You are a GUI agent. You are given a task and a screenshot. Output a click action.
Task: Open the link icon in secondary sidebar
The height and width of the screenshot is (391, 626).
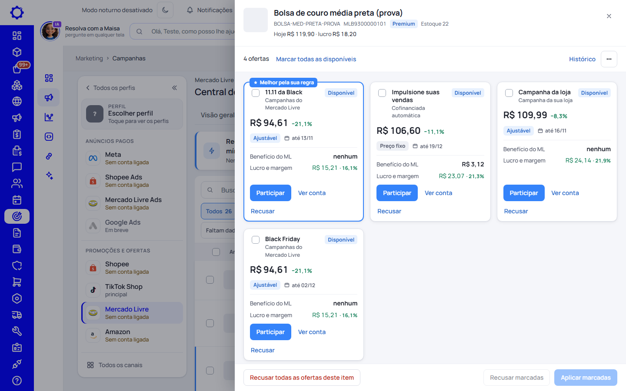49,156
